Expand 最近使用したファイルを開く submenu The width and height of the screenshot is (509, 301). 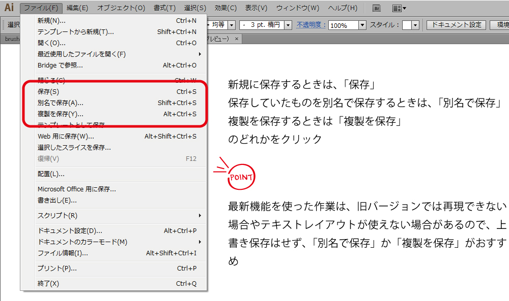(x=81, y=54)
